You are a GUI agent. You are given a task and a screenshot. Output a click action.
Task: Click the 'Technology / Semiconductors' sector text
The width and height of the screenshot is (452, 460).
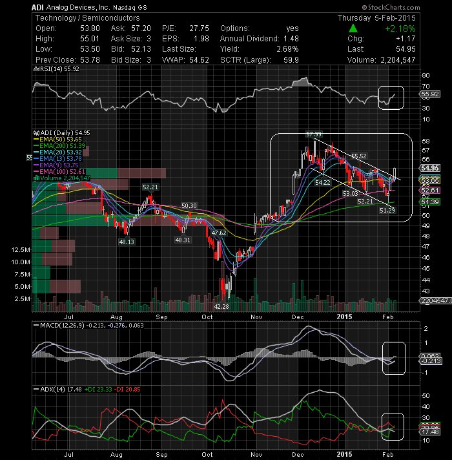point(88,18)
